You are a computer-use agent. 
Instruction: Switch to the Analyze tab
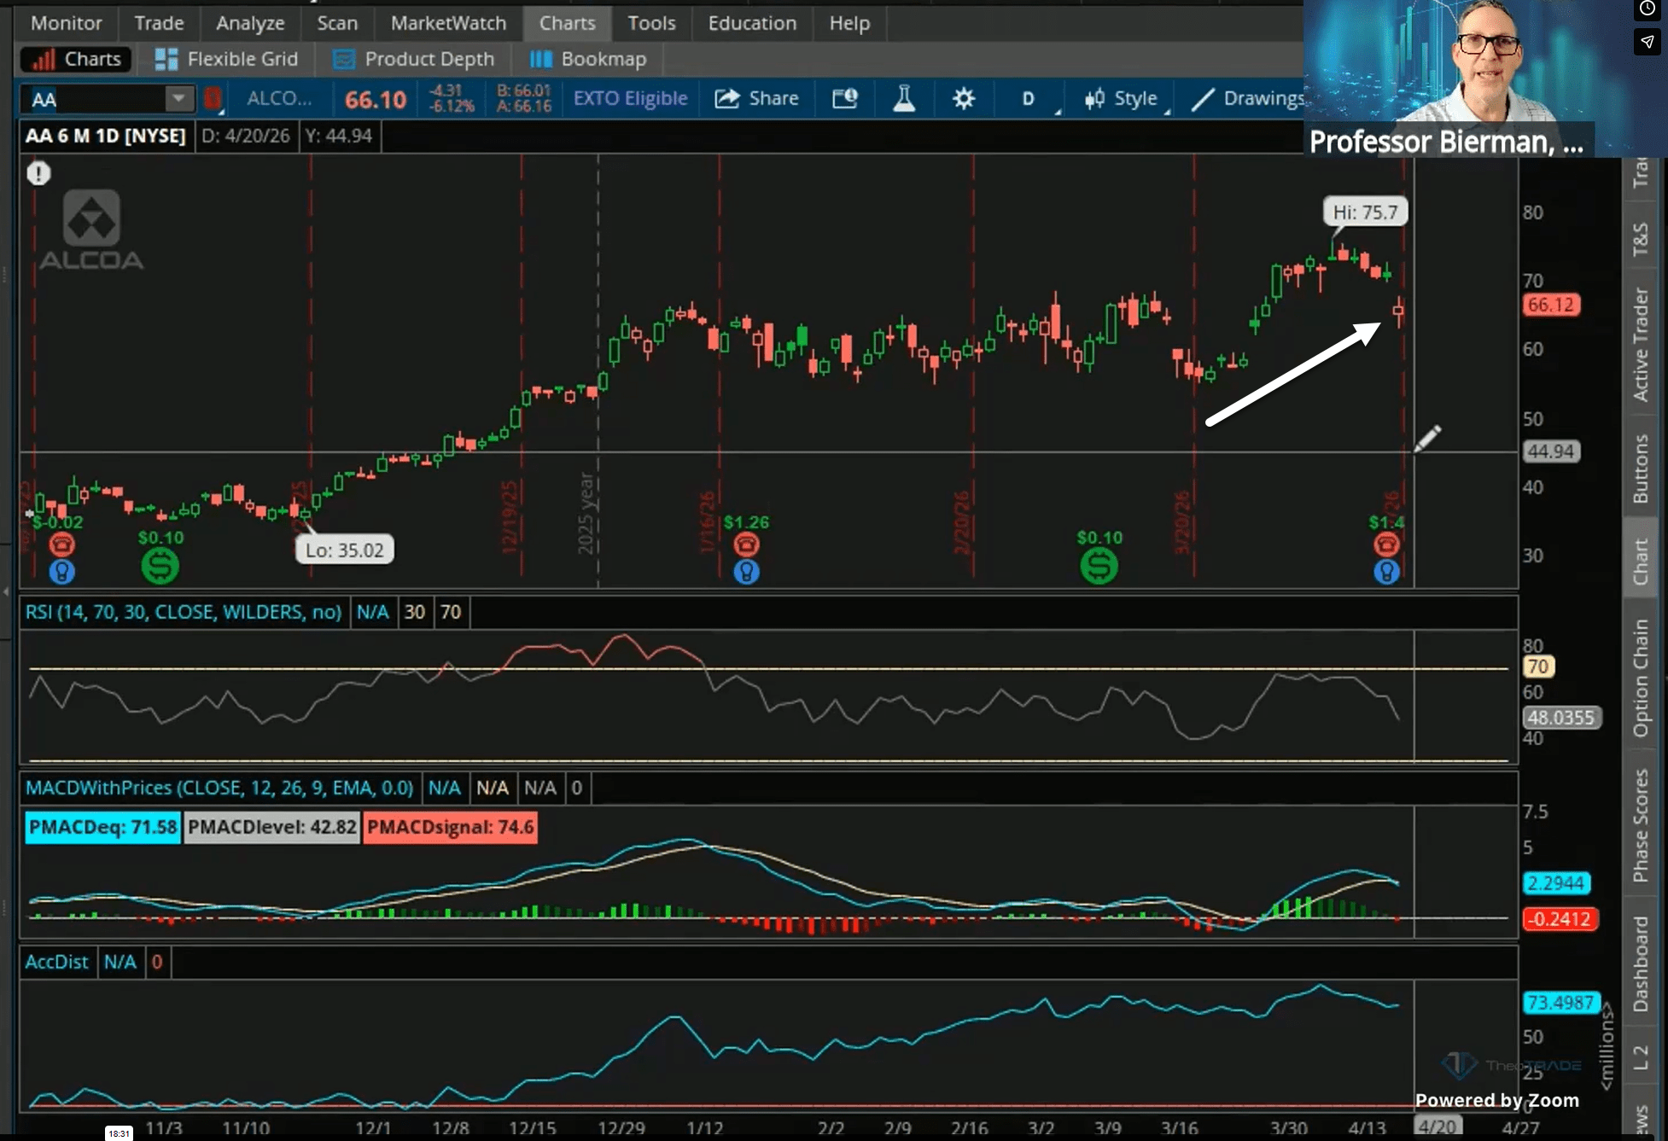(250, 23)
